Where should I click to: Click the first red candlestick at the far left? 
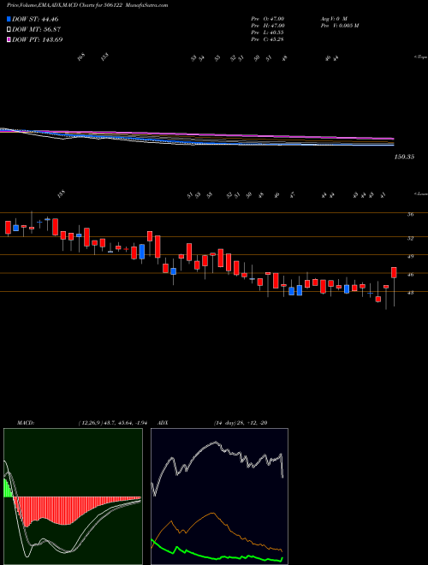coord(8,228)
